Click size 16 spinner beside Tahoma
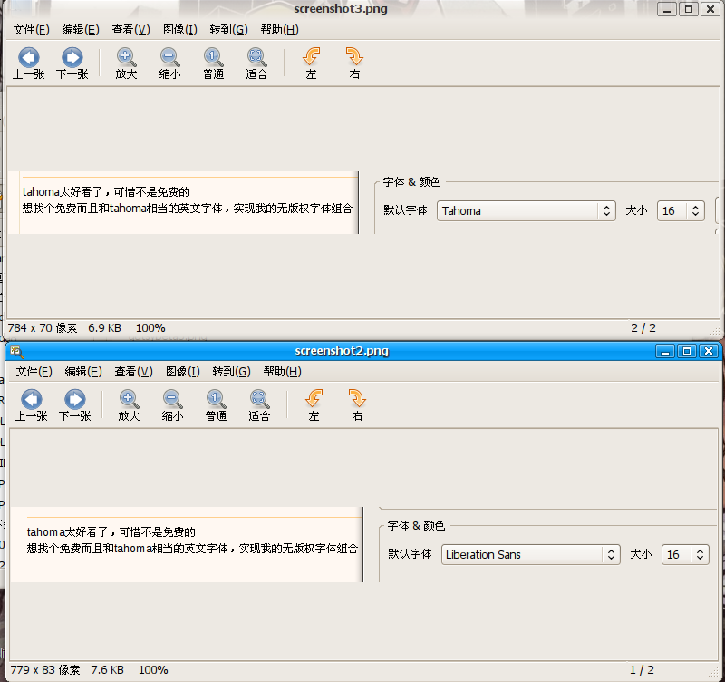Viewport: 725px width, 682px height. [x=681, y=211]
